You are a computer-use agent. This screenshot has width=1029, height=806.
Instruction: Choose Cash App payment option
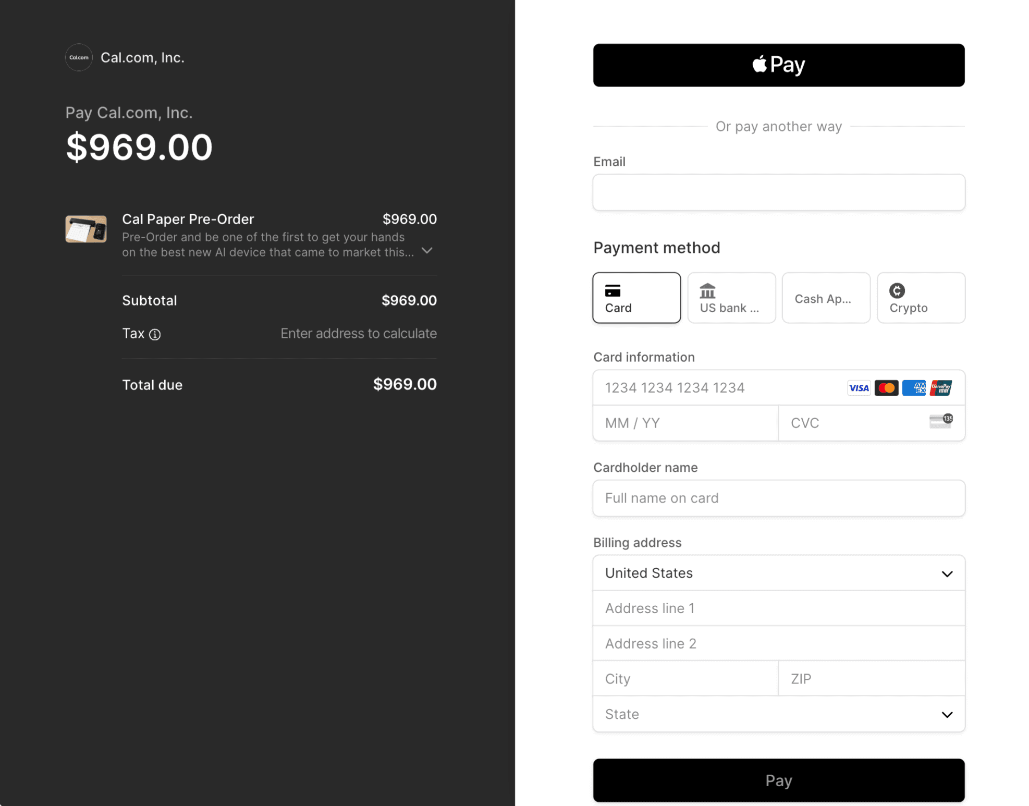(x=826, y=298)
